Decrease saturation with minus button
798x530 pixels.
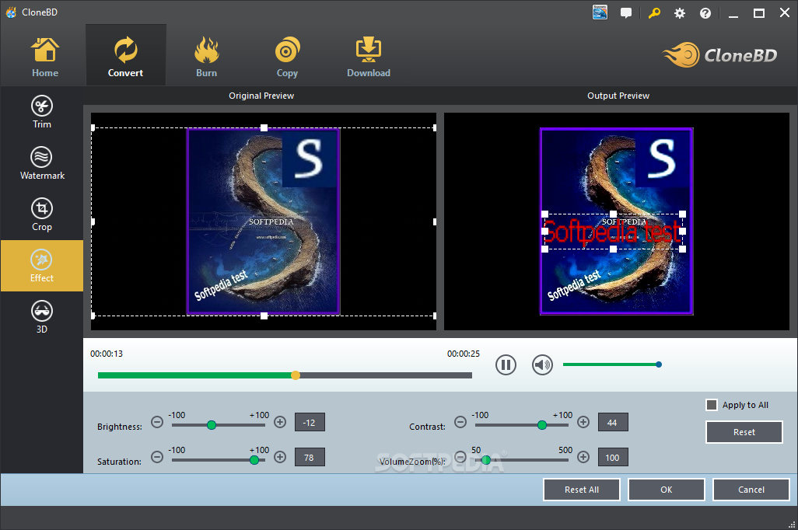pos(157,457)
